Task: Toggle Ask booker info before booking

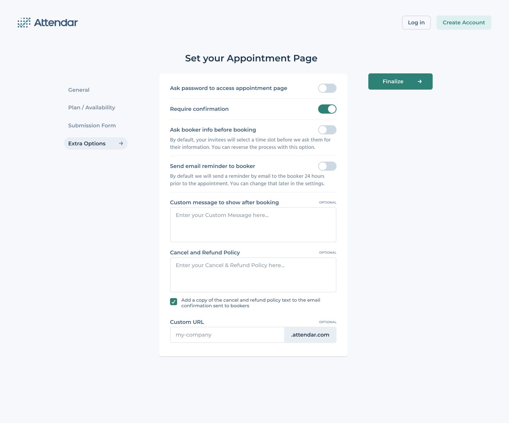Action: 327,130
